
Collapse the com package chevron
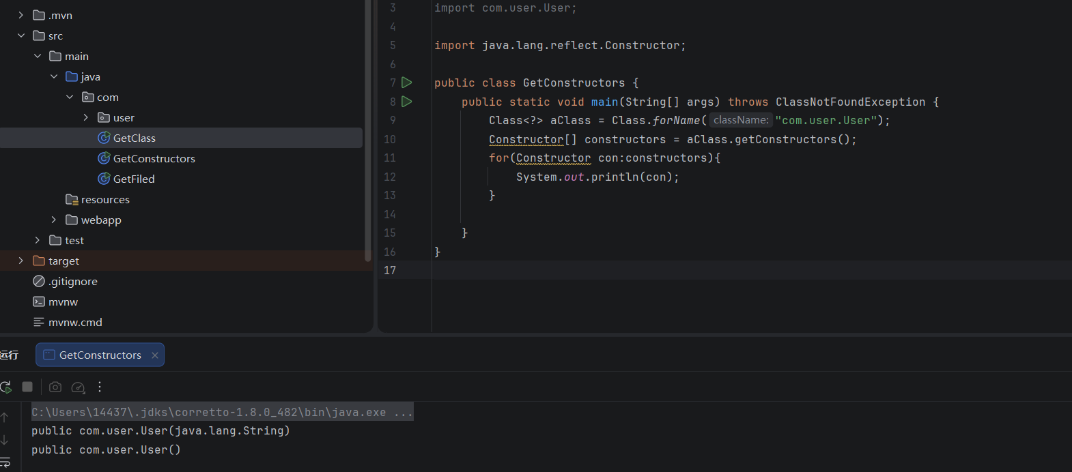click(x=70, y=97)
